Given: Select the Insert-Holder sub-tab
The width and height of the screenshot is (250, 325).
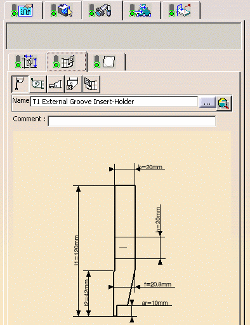Looking at the screenshot, I should pyautogui.click(x=67, y=62).
